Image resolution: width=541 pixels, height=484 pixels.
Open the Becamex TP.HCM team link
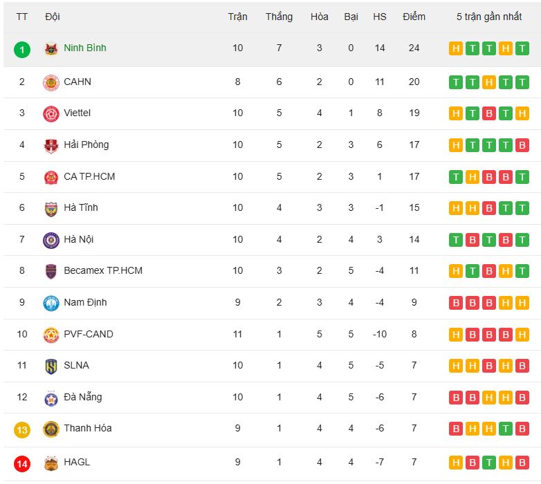102,270
